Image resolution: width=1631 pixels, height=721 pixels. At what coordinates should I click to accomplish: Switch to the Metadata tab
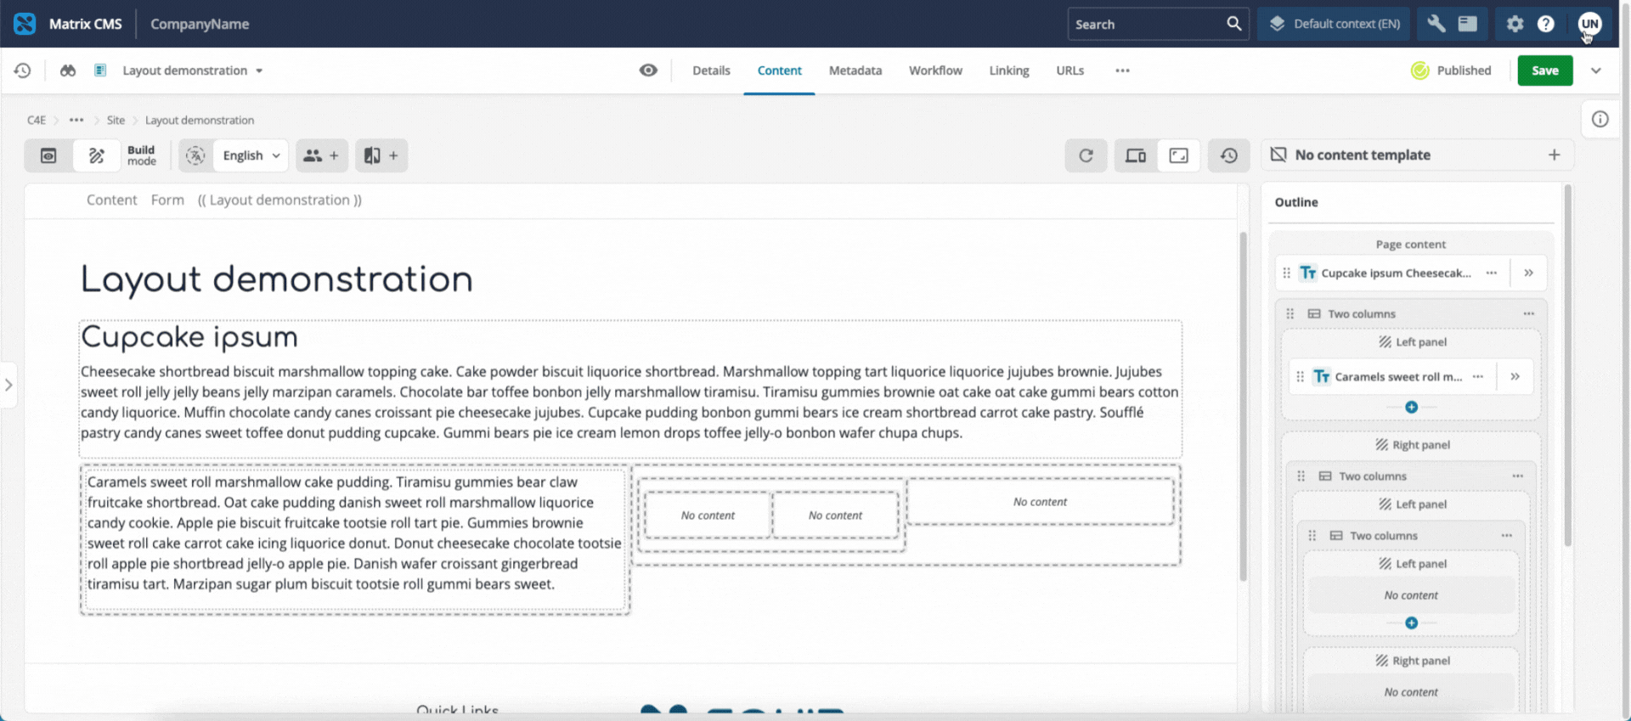coord(855,70)
